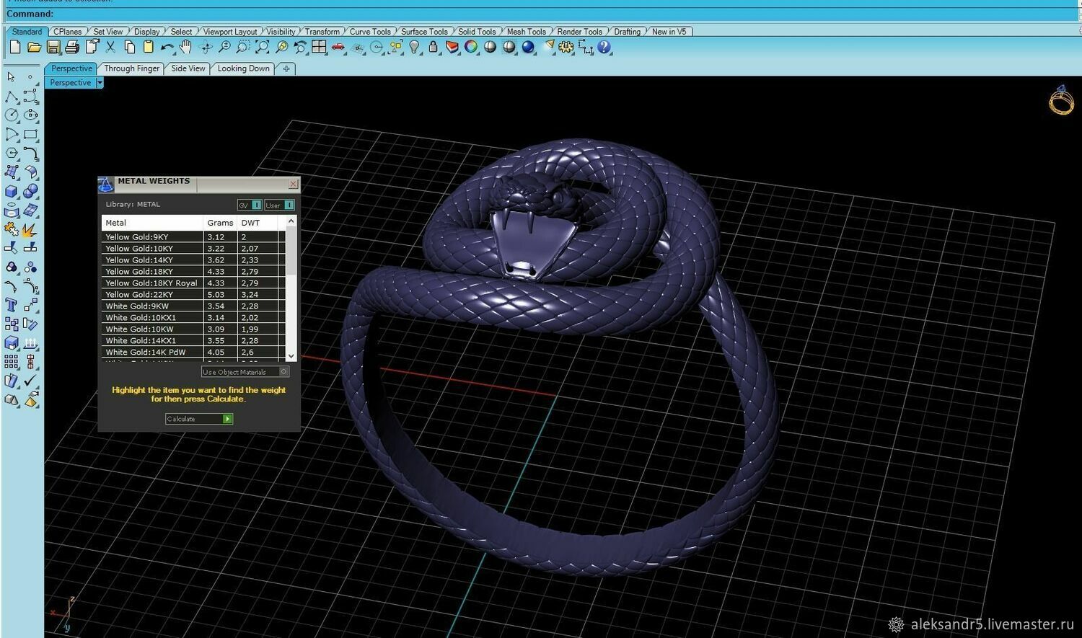Switch to the CPlanes toolbar tab
The image size is (1082, 638).
(67, 32)
